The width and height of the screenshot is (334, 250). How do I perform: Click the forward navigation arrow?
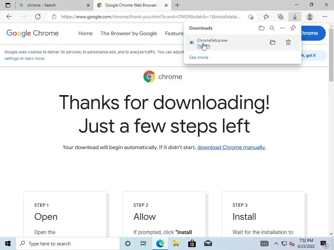tap(23, 17)
